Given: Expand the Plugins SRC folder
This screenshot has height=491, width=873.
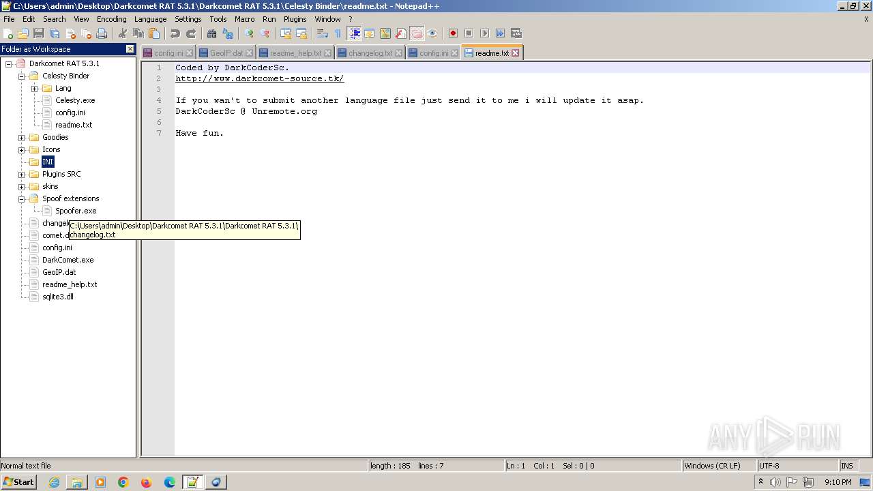Looking at the screenshot, I should (x=22, y=174).
